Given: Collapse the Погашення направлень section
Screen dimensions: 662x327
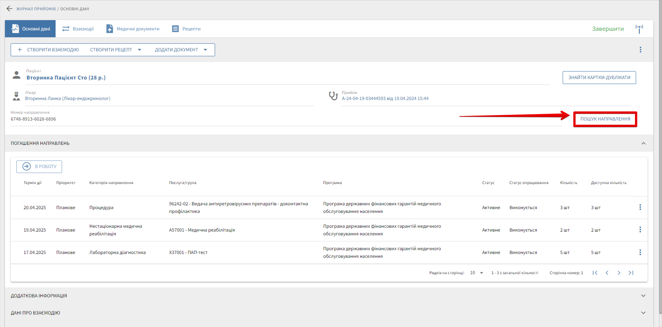Looking at the screenshot, I should click(x=643, y=143).
